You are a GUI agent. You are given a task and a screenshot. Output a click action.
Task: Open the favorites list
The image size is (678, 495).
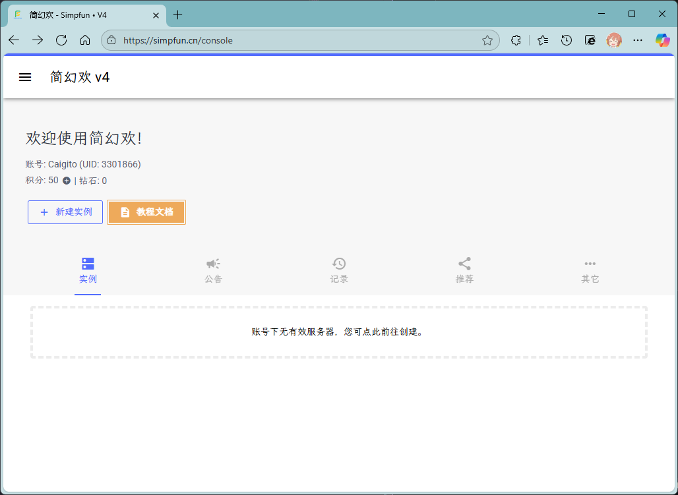[x=543, y=40]
